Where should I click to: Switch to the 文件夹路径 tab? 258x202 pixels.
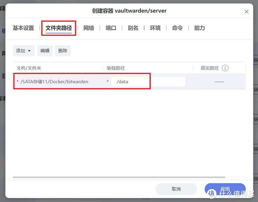[x=59, y=28]
